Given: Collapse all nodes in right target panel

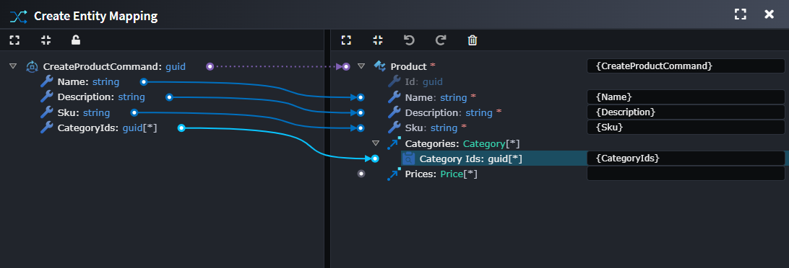Looking at the screenshot, I should point(378,40).
